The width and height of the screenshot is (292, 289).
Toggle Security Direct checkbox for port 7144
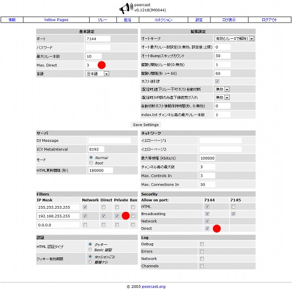click(x=207, y=229)
